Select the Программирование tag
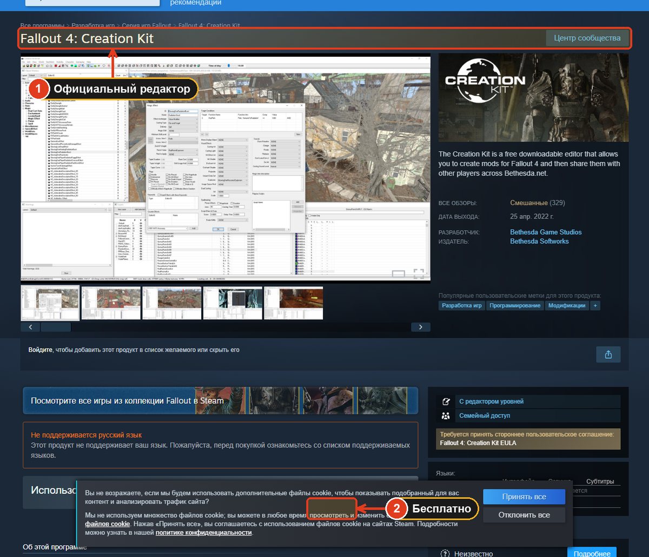 tap(515, 305)
